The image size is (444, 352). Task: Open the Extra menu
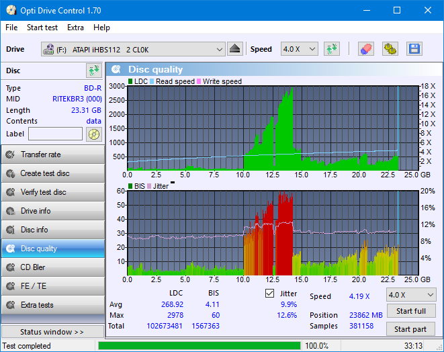pyautogui.click(x=75, y=28)
